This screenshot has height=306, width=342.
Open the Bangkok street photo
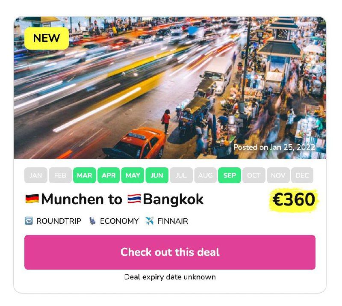click(x=170, y=88)
